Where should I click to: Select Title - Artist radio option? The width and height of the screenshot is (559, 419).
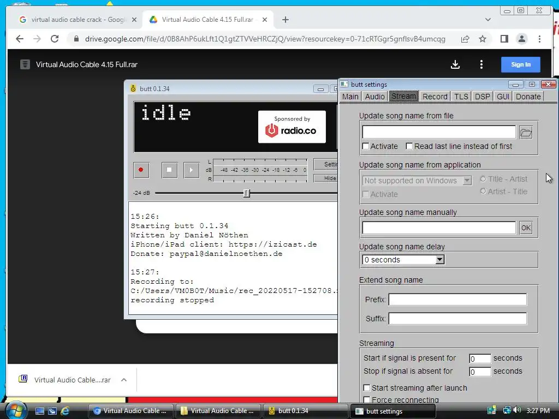pos(483,179)
